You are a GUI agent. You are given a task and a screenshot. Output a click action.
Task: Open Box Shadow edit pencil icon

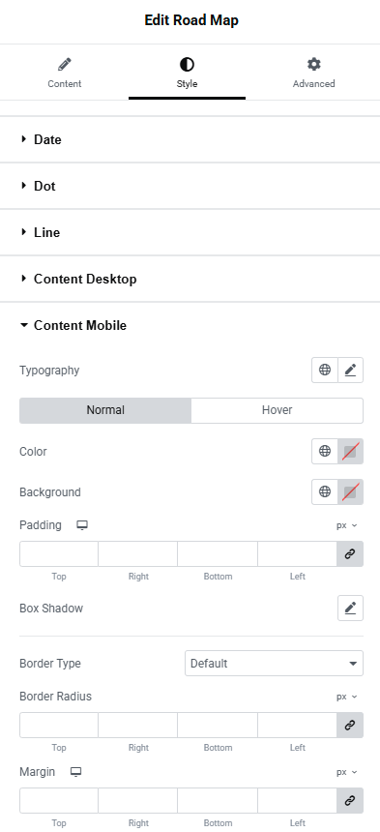click(350, 609)
